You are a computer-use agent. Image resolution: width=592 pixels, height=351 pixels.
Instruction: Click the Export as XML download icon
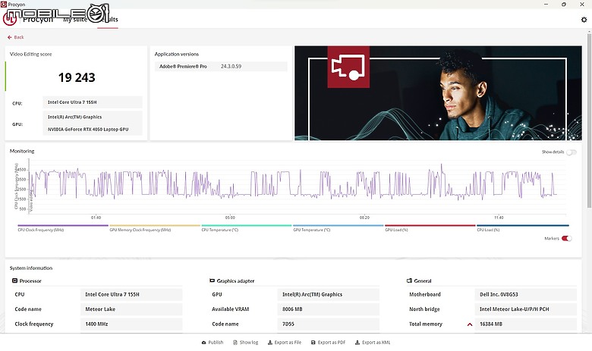tap(357, 343)
